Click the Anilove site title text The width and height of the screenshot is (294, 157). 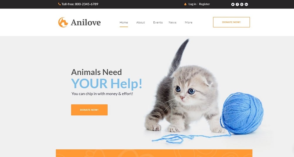[86, 23]
